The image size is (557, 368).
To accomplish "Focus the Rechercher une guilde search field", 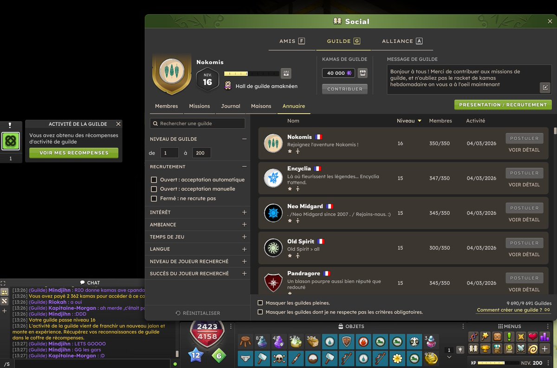I will (x=198, y=123).
